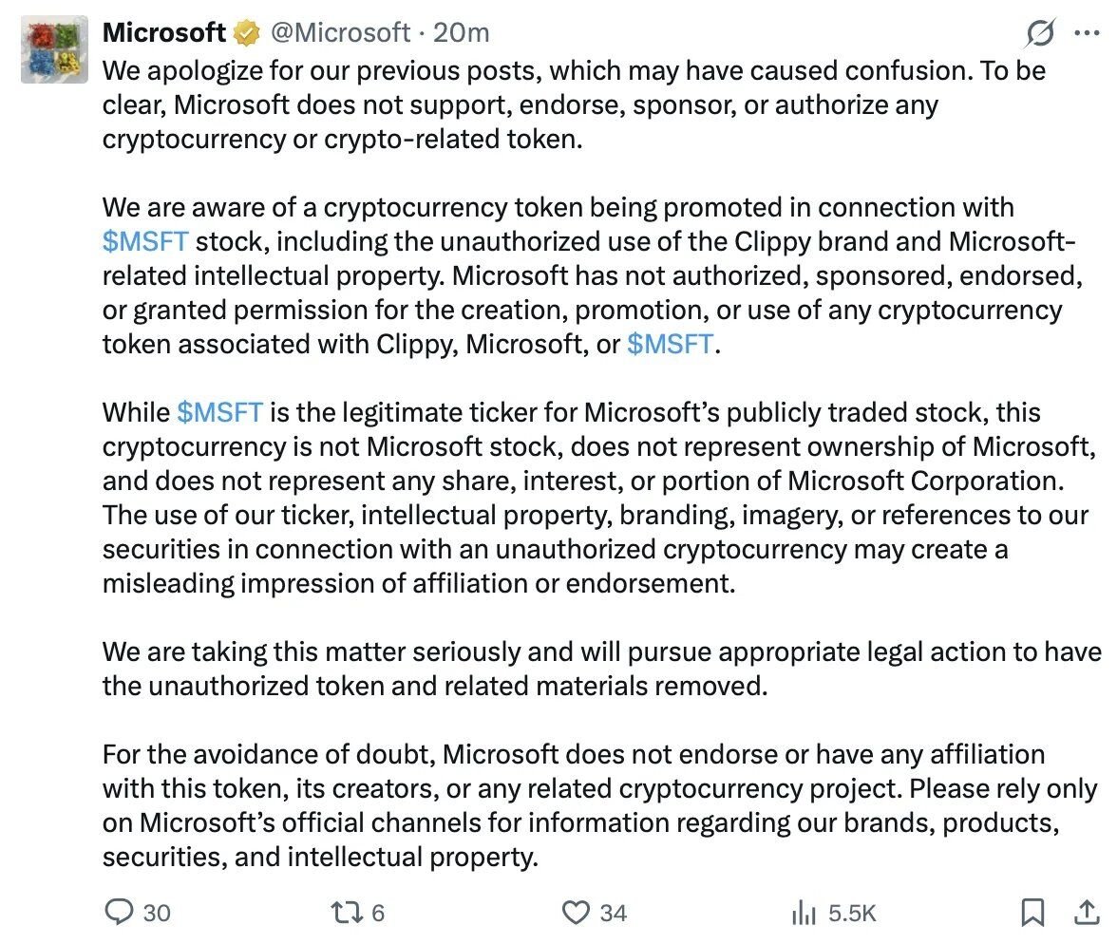
Task: Click the gold verified badge
Action: point(247,33)
